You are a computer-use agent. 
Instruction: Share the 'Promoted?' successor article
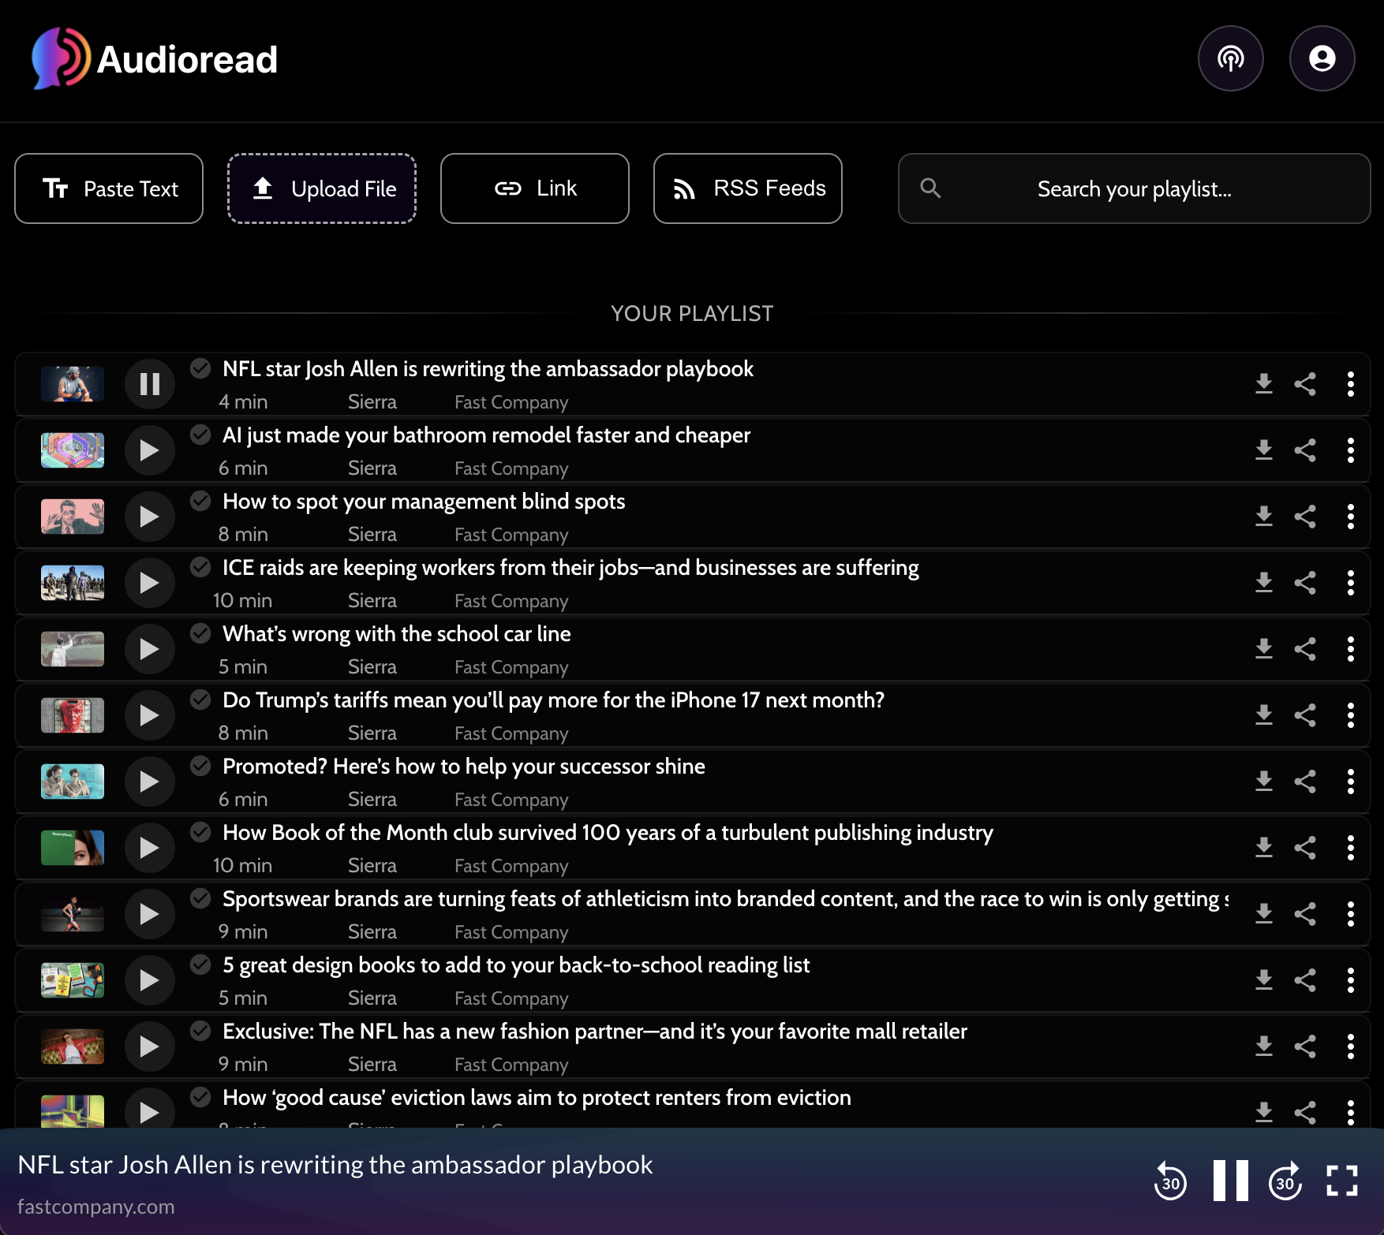pos(1305,782)
